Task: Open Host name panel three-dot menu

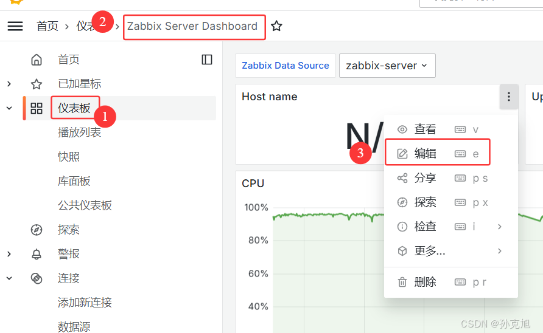Action: pyautogui.click(x=509, y=97)
